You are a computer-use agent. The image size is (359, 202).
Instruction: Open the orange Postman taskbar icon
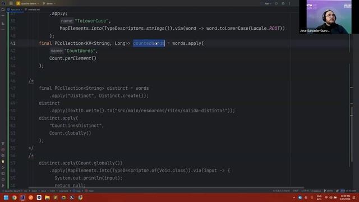(x=31, y=198)
